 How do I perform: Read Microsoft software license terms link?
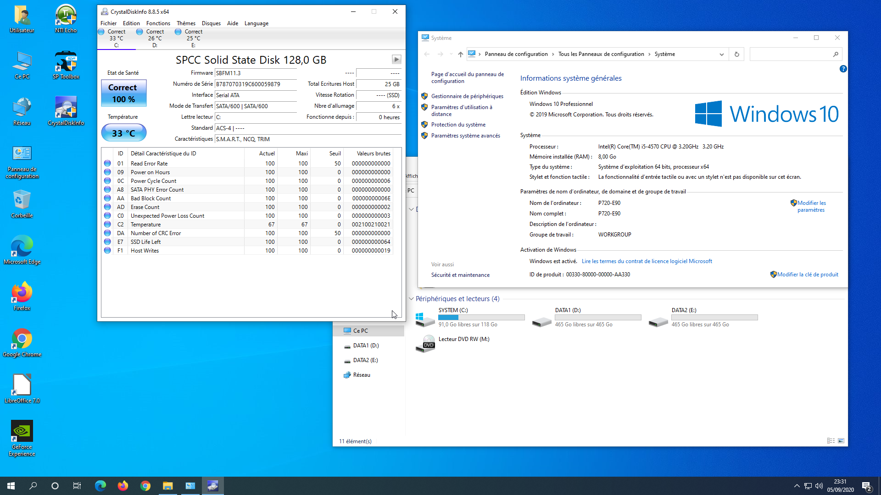(x=647, y=261)
